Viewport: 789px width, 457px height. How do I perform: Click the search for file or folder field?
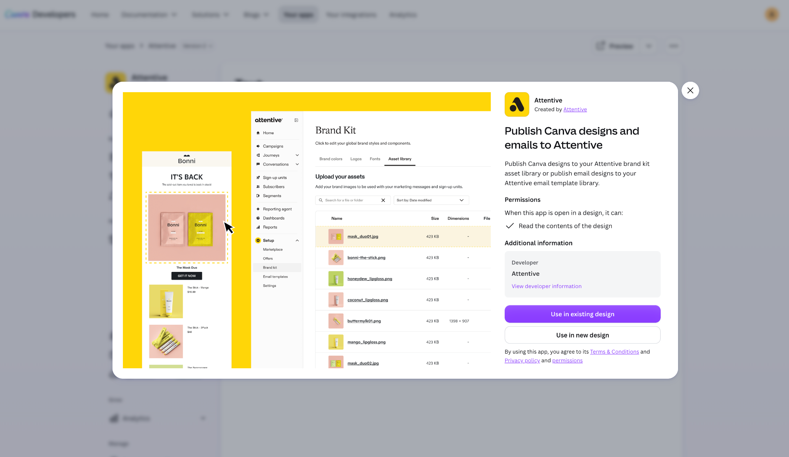[353, 200]
